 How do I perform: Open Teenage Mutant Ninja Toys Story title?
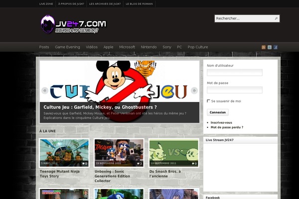click(60, 174)
